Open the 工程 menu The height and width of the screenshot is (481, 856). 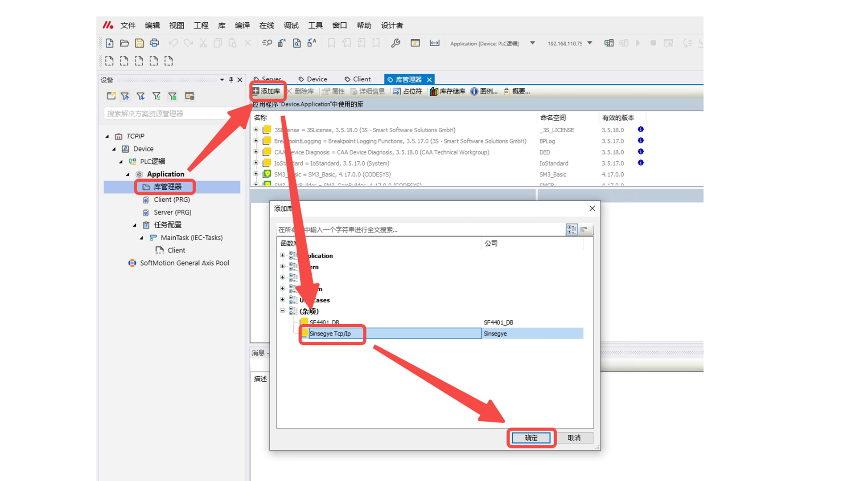pos(201,25)
